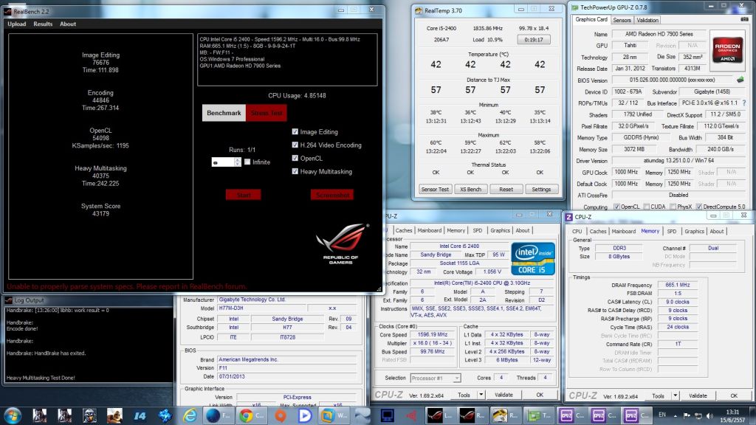Toggle the H.264 Video Encoding checkbox
The width and height of the screenshot is (756, 425).
click(295, 145)
